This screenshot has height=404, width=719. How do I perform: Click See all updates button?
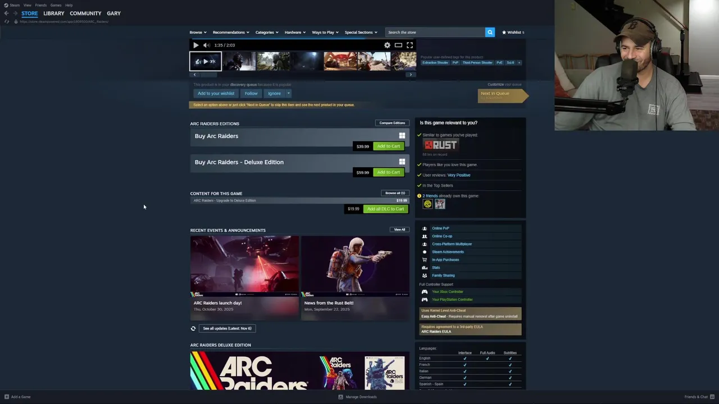[227, 328]
